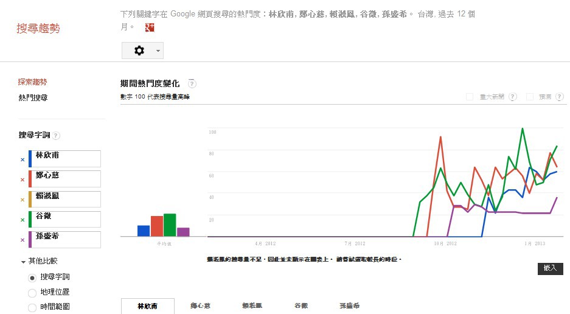Switch to the 孫盛希 tab
The width and height of the screenshot is (570, 314).
(349, 305)
